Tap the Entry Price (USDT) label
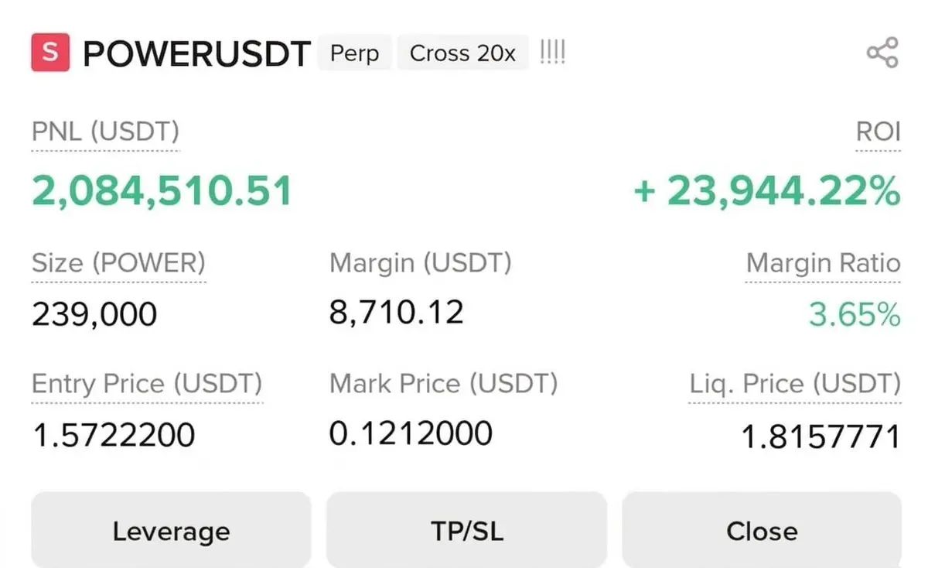Viewport: 928px width, 568px height. click(x=147, y=384)
